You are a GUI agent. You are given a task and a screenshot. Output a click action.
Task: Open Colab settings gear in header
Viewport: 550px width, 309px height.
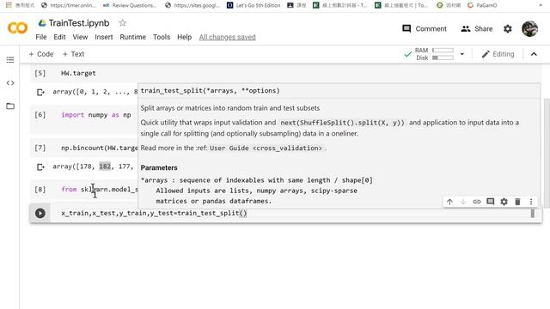coord(508,28)
